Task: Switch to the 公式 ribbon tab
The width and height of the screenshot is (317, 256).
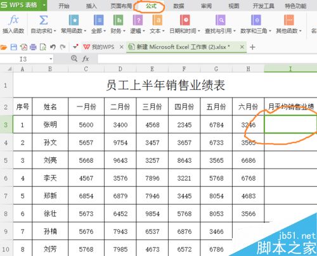Action: tap(151, 6)
